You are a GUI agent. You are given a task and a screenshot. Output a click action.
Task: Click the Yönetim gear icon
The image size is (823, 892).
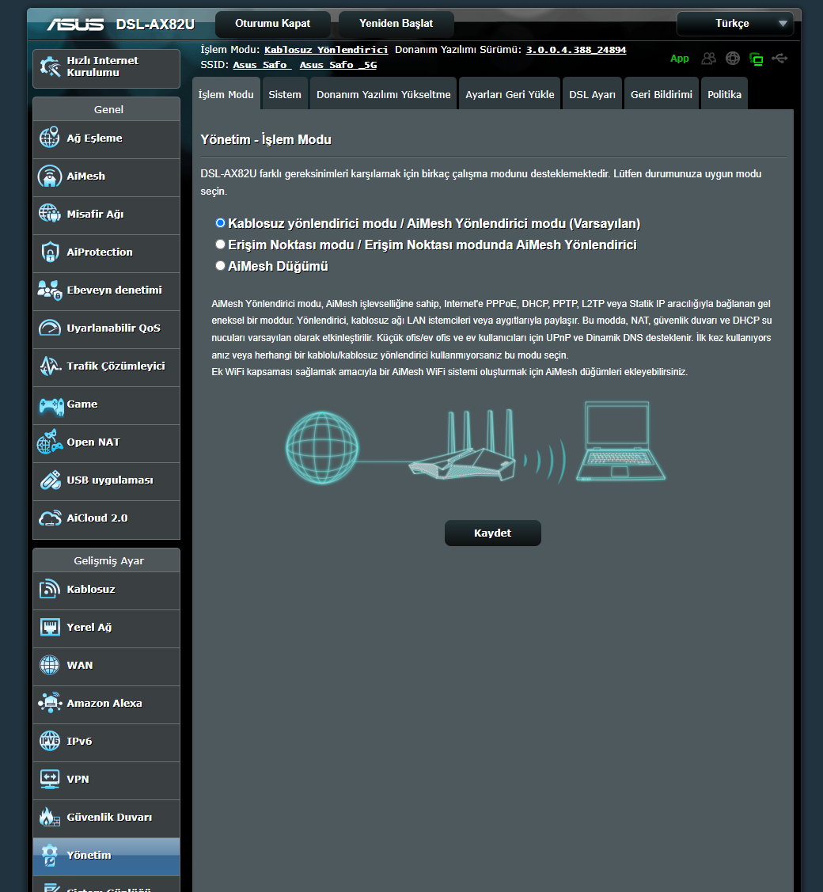pos(50,855)
